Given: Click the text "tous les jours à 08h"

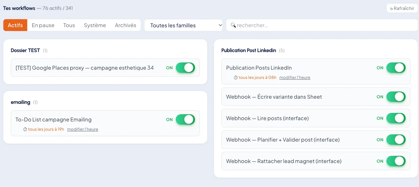Looking at the screenshot, I should tap(257, 78).
